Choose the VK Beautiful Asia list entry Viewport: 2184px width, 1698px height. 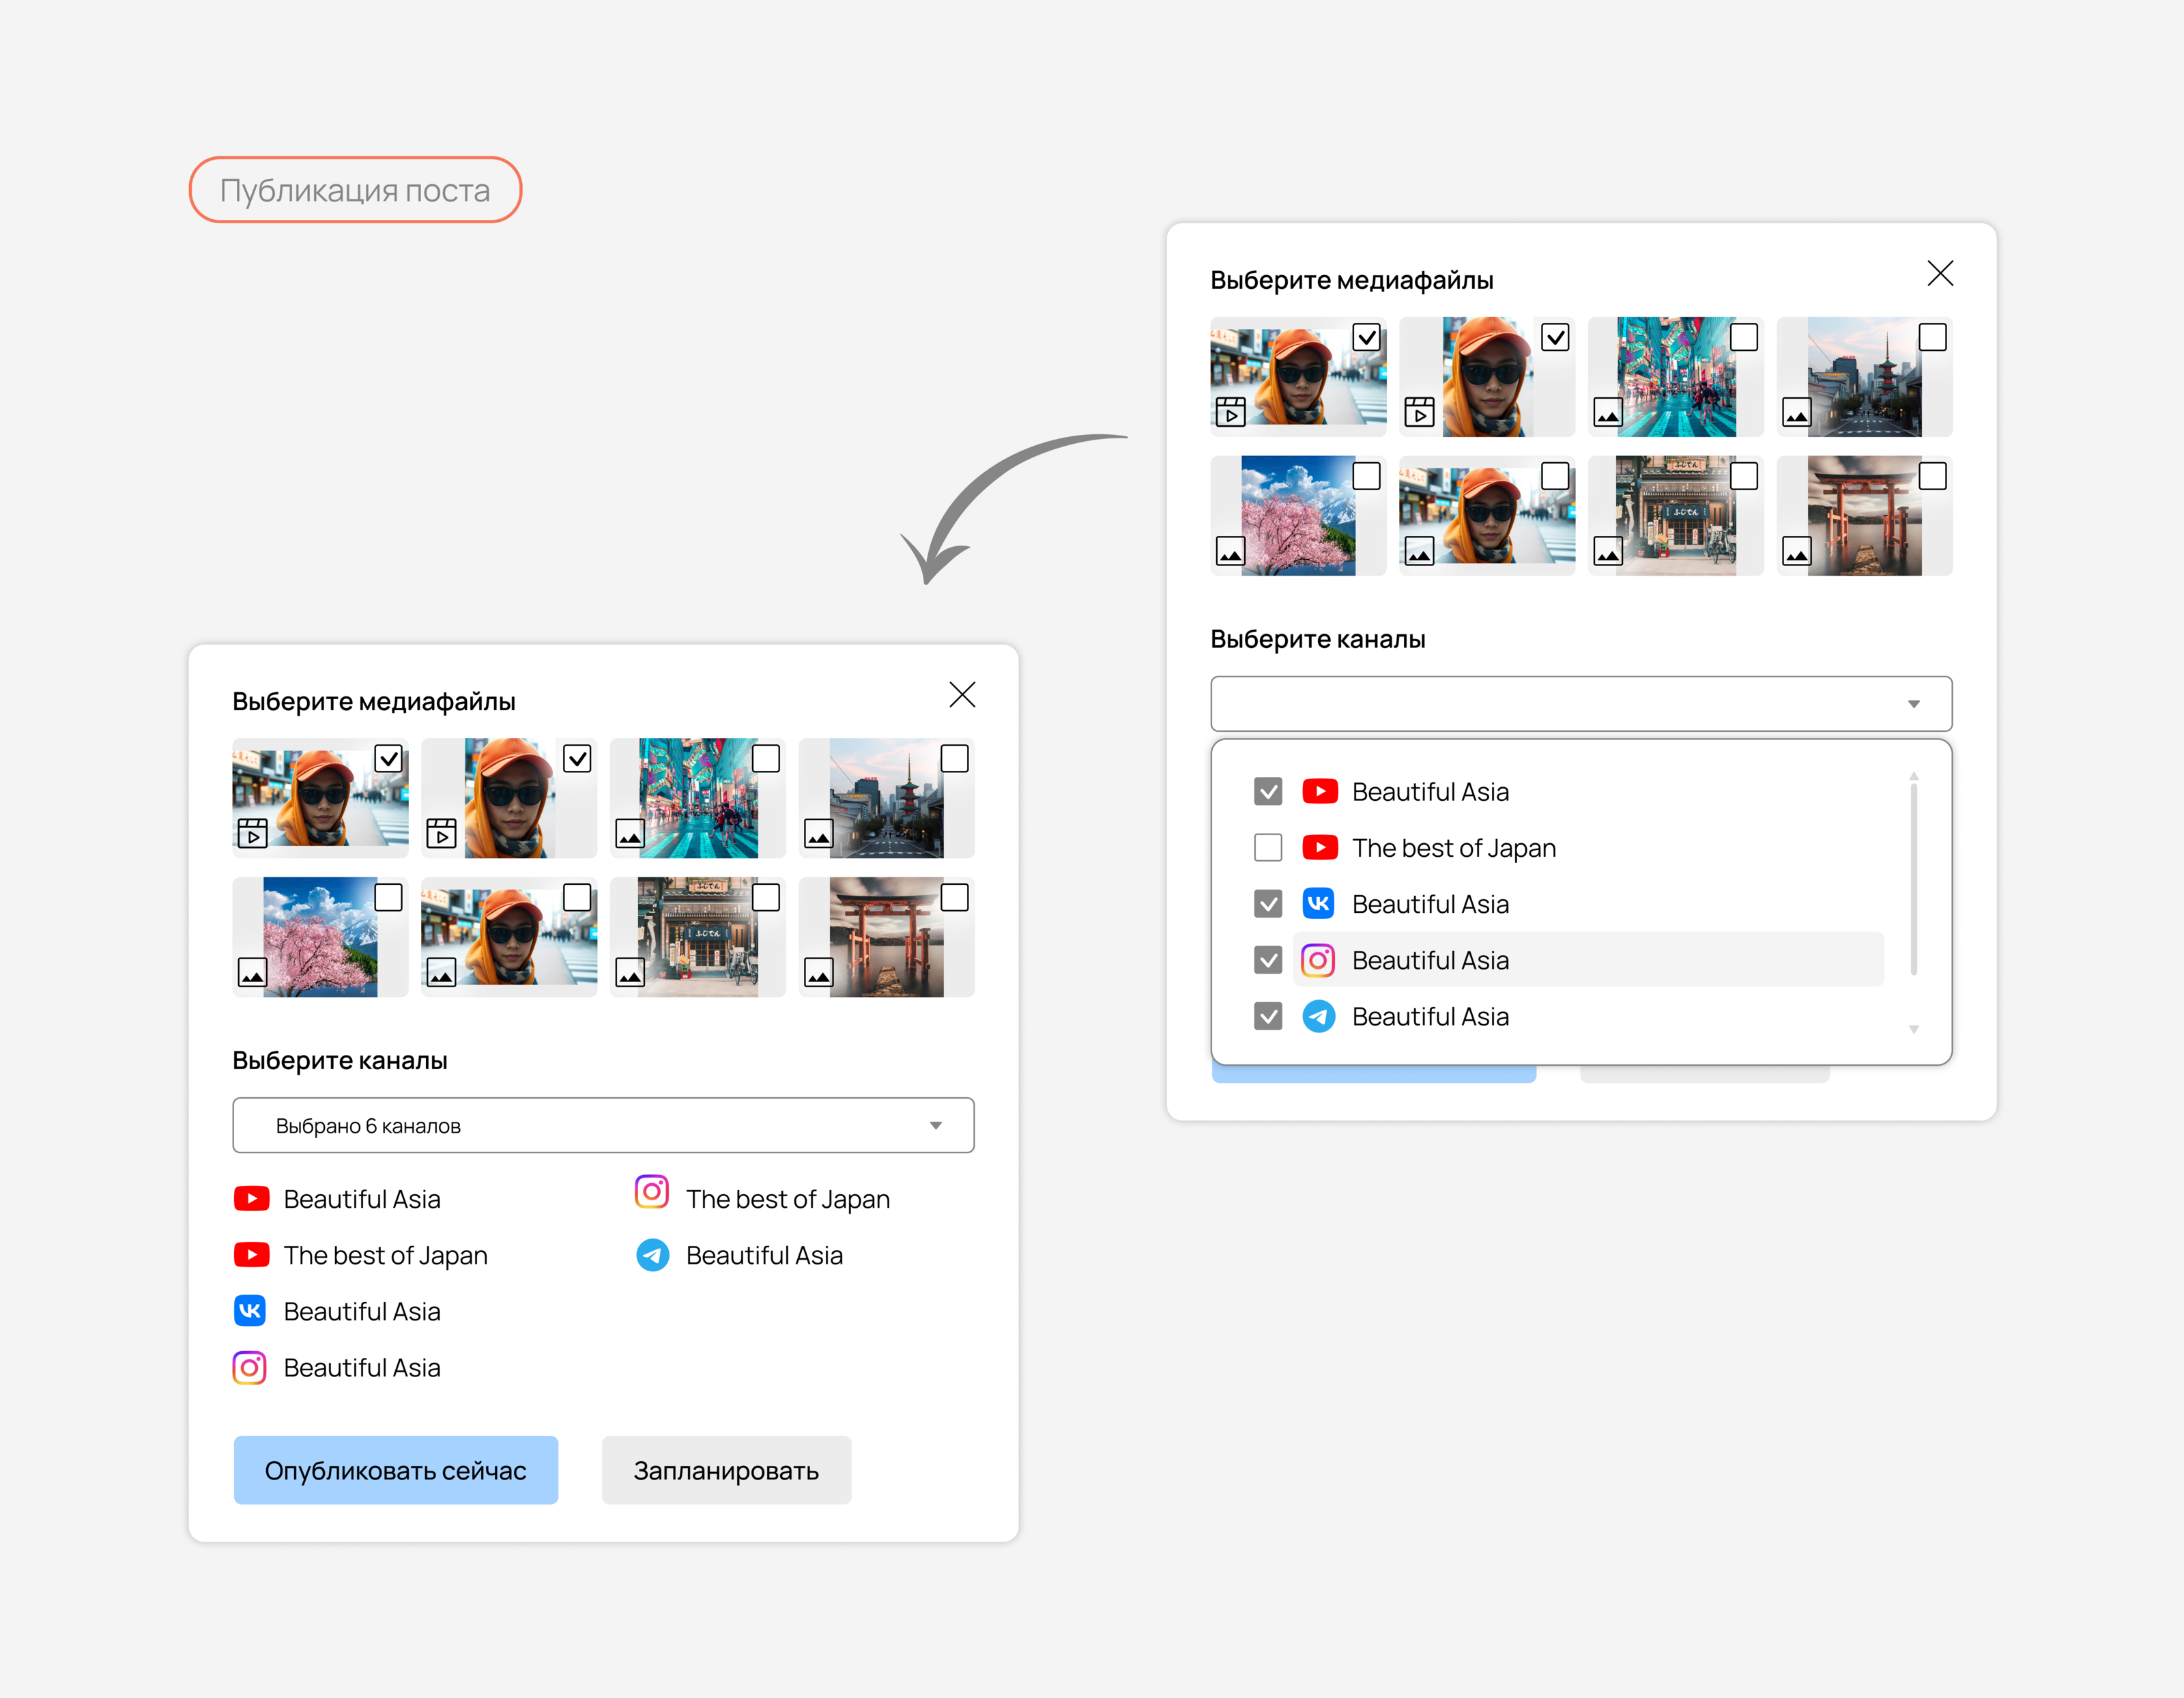pos(1430,905)
